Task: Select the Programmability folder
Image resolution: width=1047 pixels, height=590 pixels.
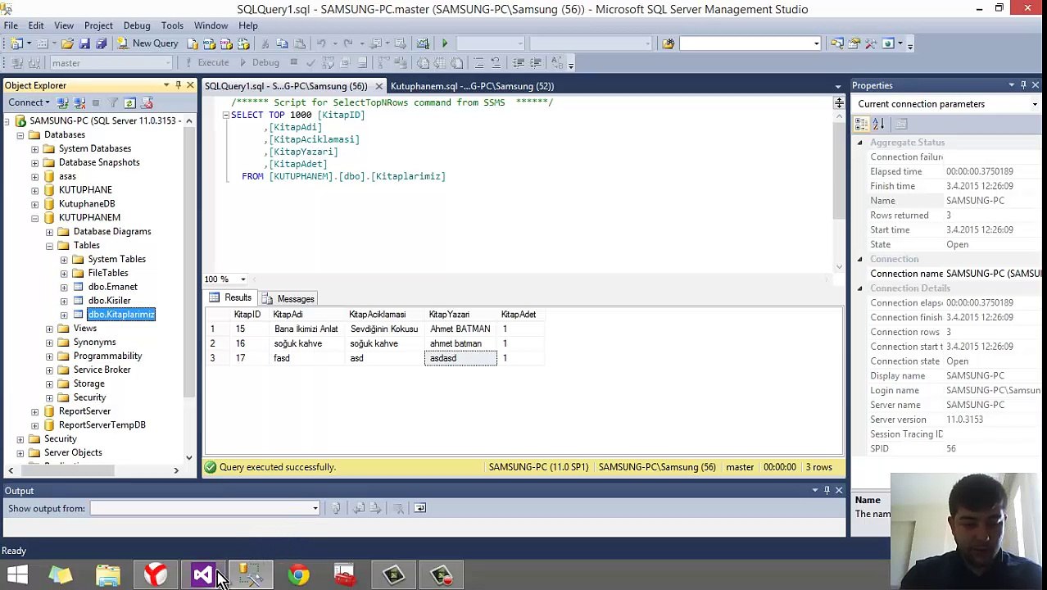Action: click(x=107, y=356)
